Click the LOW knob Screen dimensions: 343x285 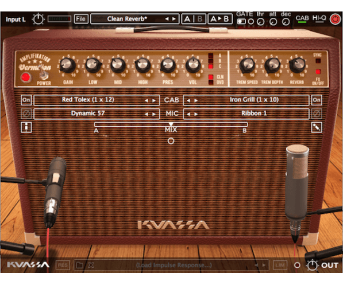coord(93,65)
